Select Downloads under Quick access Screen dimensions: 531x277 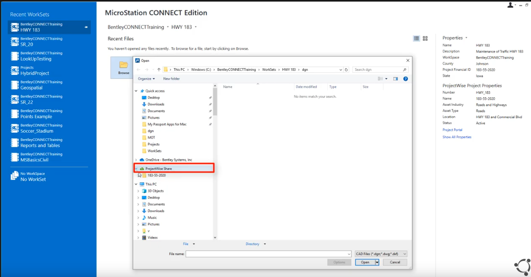[x=156, y=104]
